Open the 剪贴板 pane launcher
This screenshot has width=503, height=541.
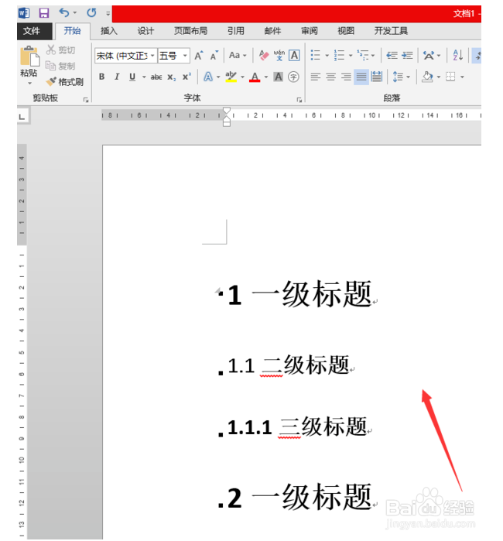(86, 100)
